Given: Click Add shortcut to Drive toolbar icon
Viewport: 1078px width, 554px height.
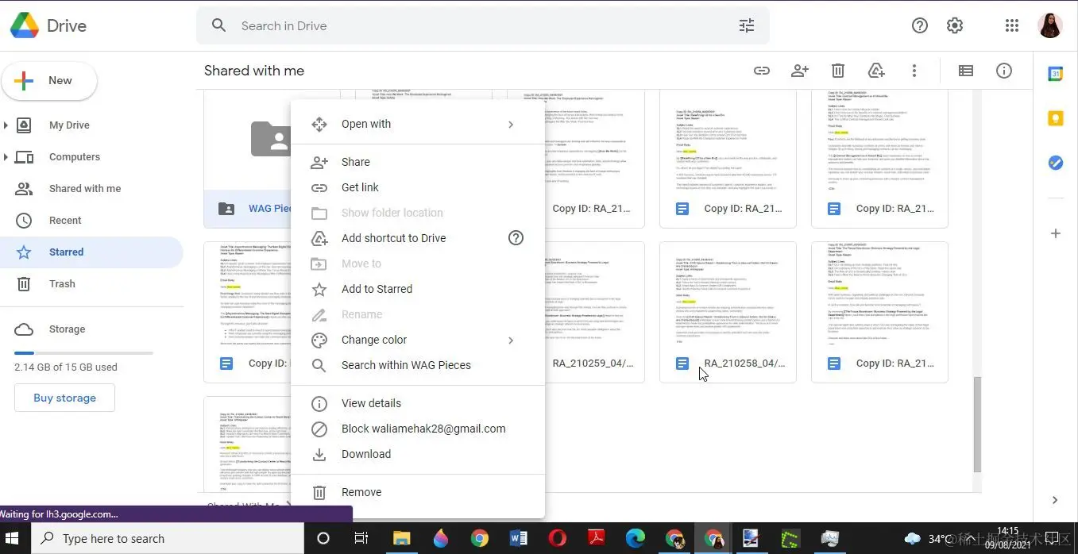Looking at the screenshot, I should pyautogui.click(x=876, y=71).
